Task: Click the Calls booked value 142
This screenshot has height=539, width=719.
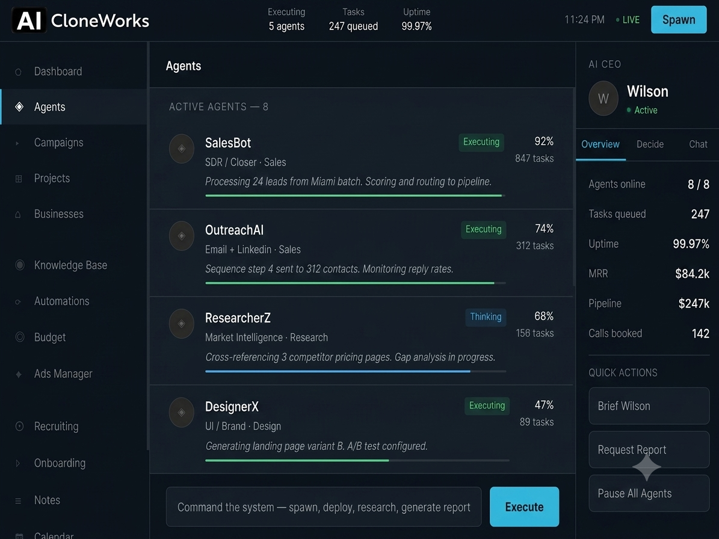Action: coord(701,334)
